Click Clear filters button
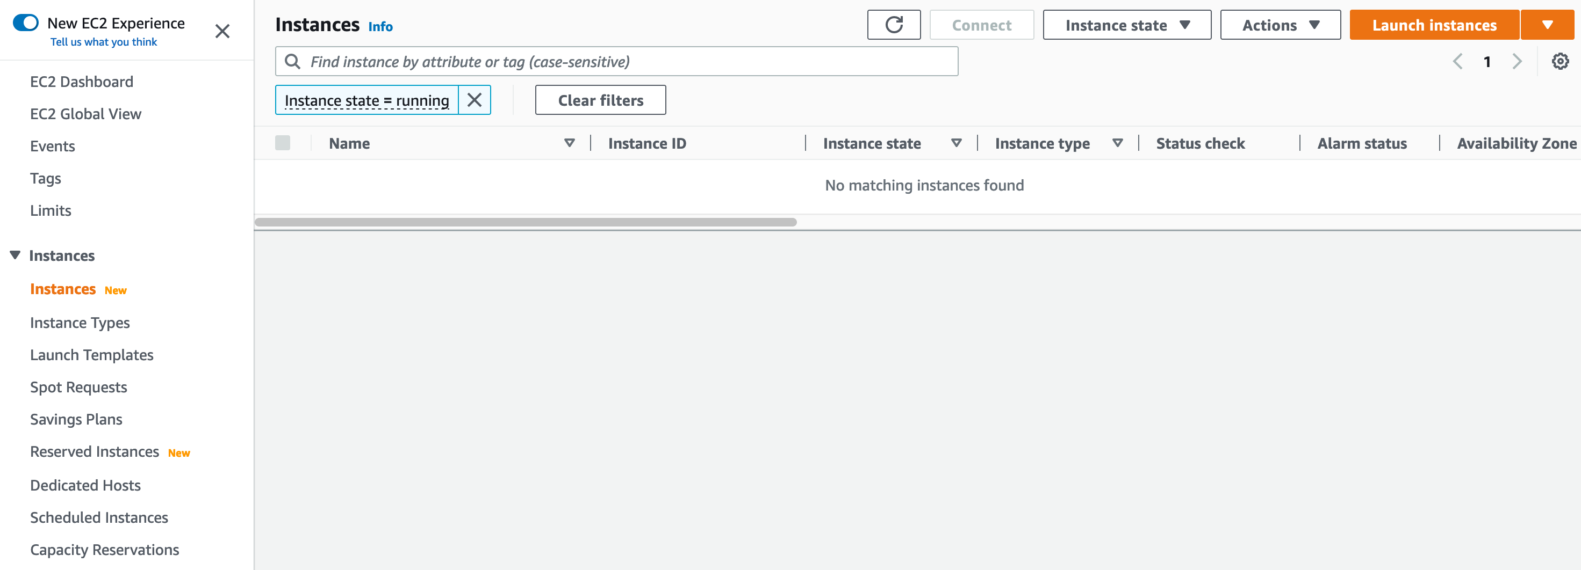 tap(600, 100)
